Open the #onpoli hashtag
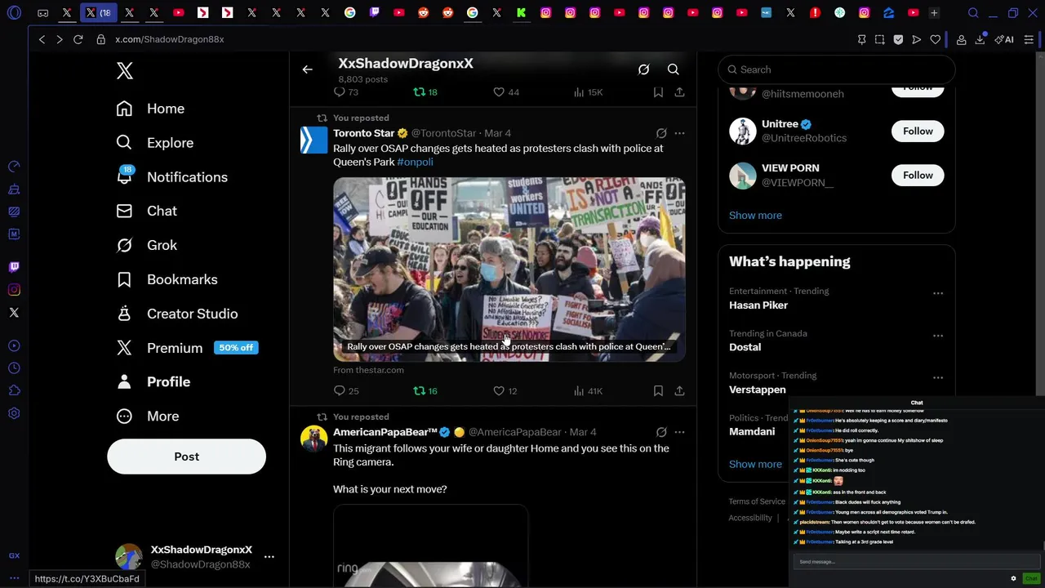 coord(415,162)
